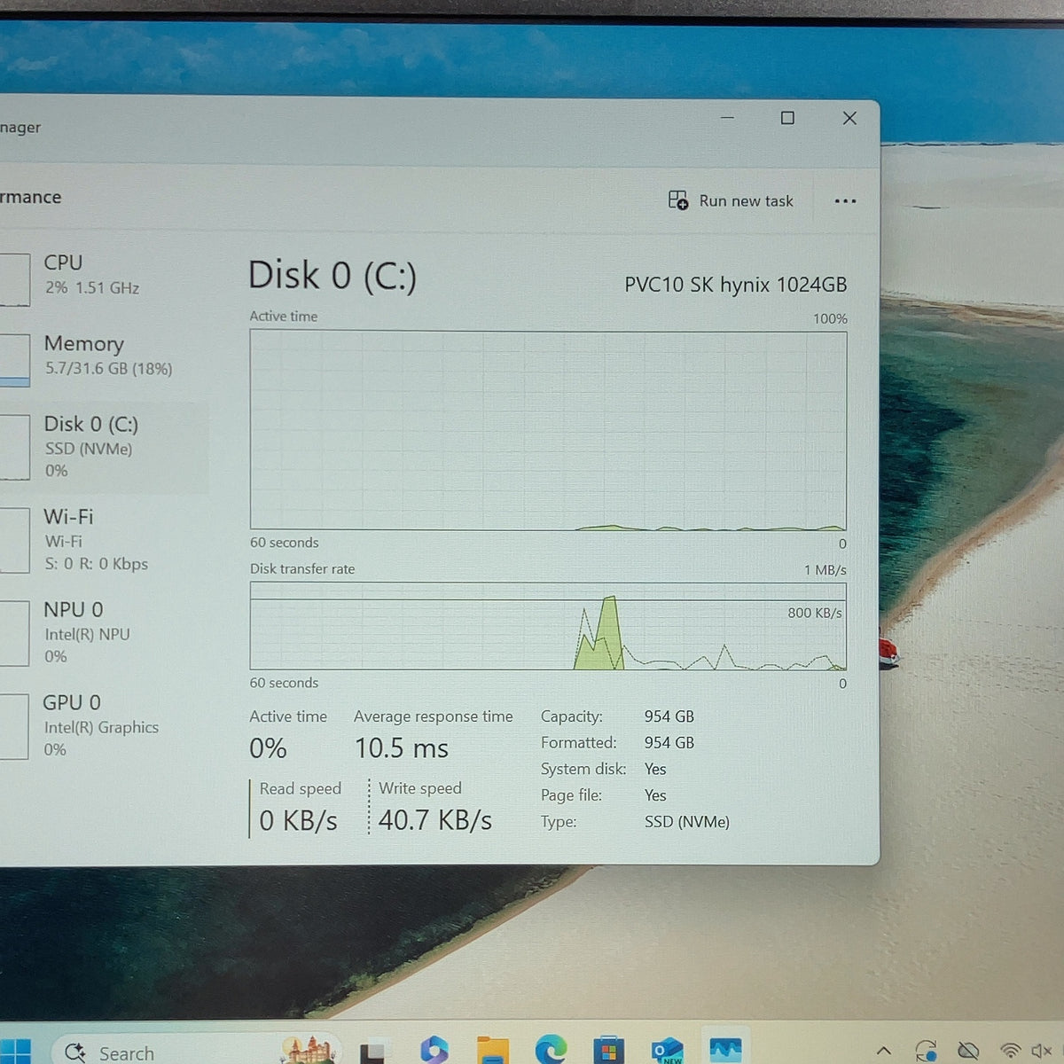Click the '0 KB/s' read speed value

pyautogui.click(x=298, y=821)
